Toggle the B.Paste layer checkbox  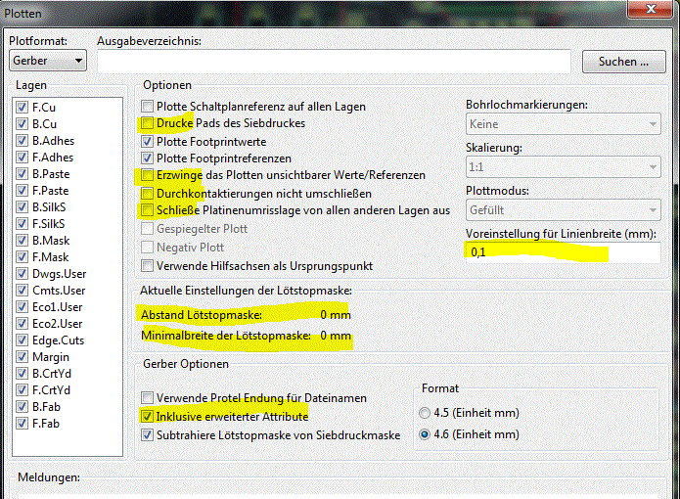click(22, 174)
